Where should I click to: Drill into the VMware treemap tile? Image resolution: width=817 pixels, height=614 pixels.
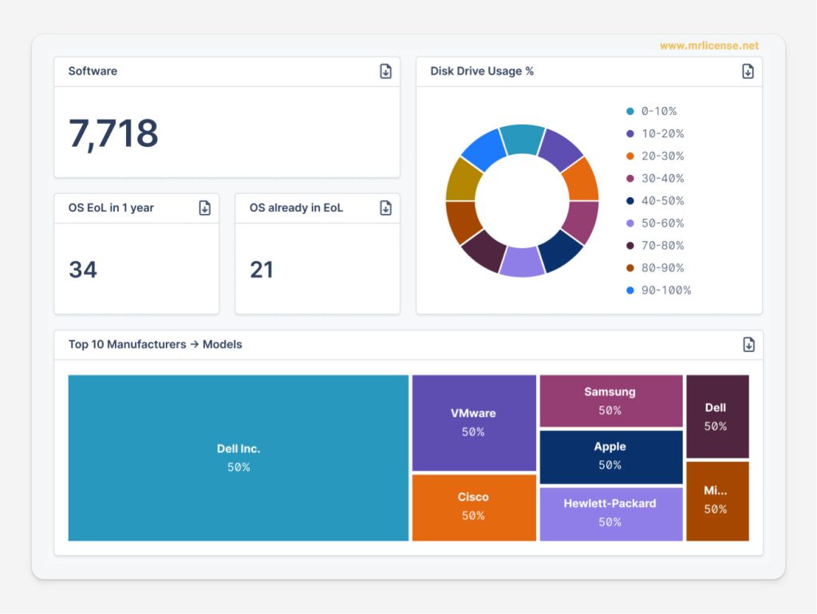[473, 422]
